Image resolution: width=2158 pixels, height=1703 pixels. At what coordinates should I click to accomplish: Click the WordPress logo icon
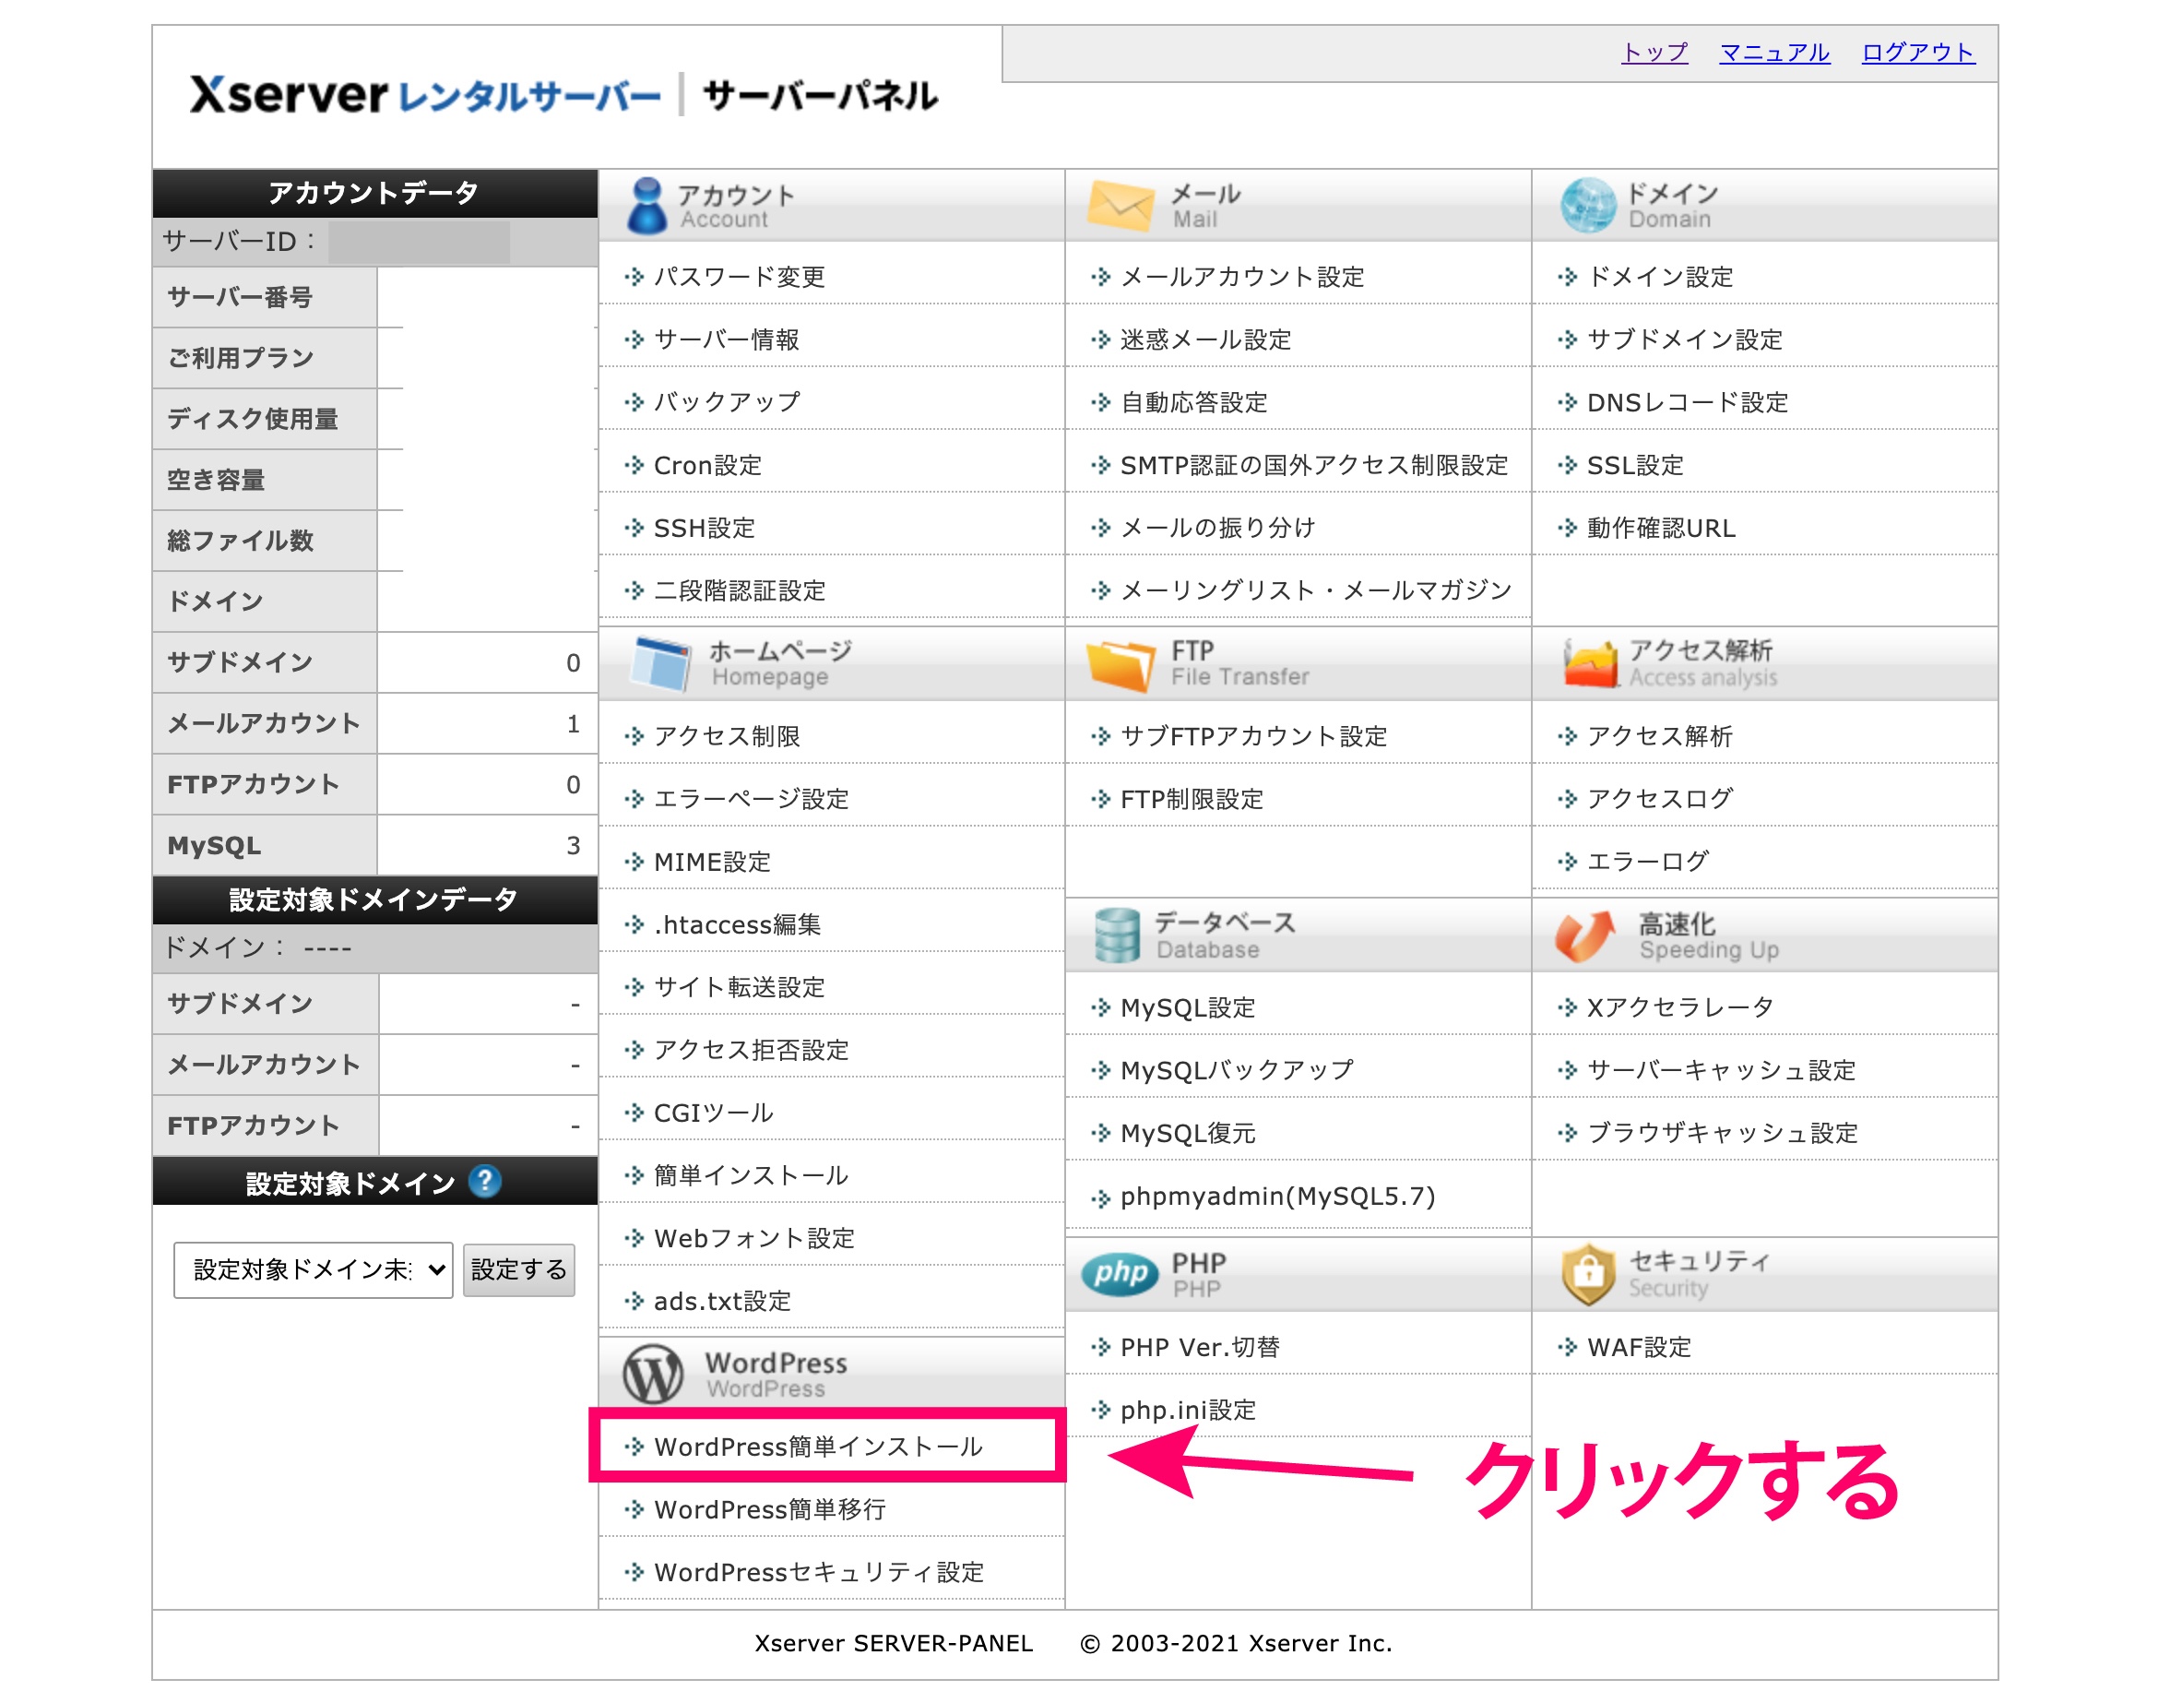tap(653, 1374)
